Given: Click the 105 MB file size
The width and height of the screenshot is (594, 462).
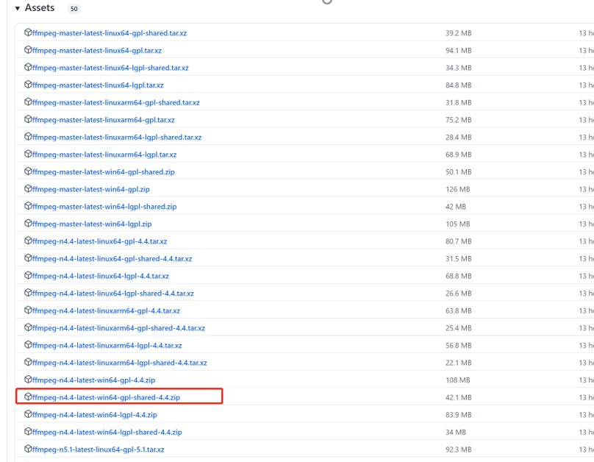Looking at the screenshot, I should point(457,224).
